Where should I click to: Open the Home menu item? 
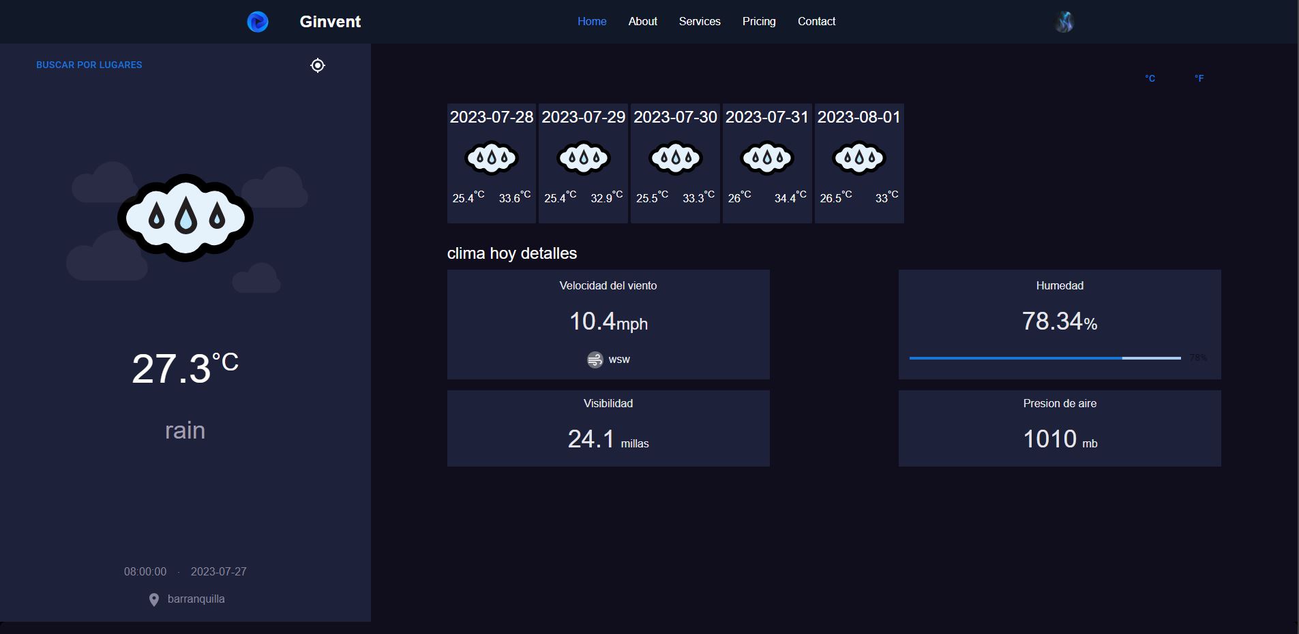pos(592,22)
